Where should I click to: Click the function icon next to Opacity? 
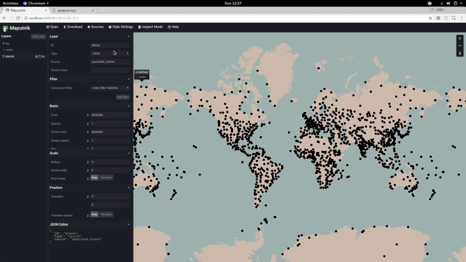coord(88,124)
